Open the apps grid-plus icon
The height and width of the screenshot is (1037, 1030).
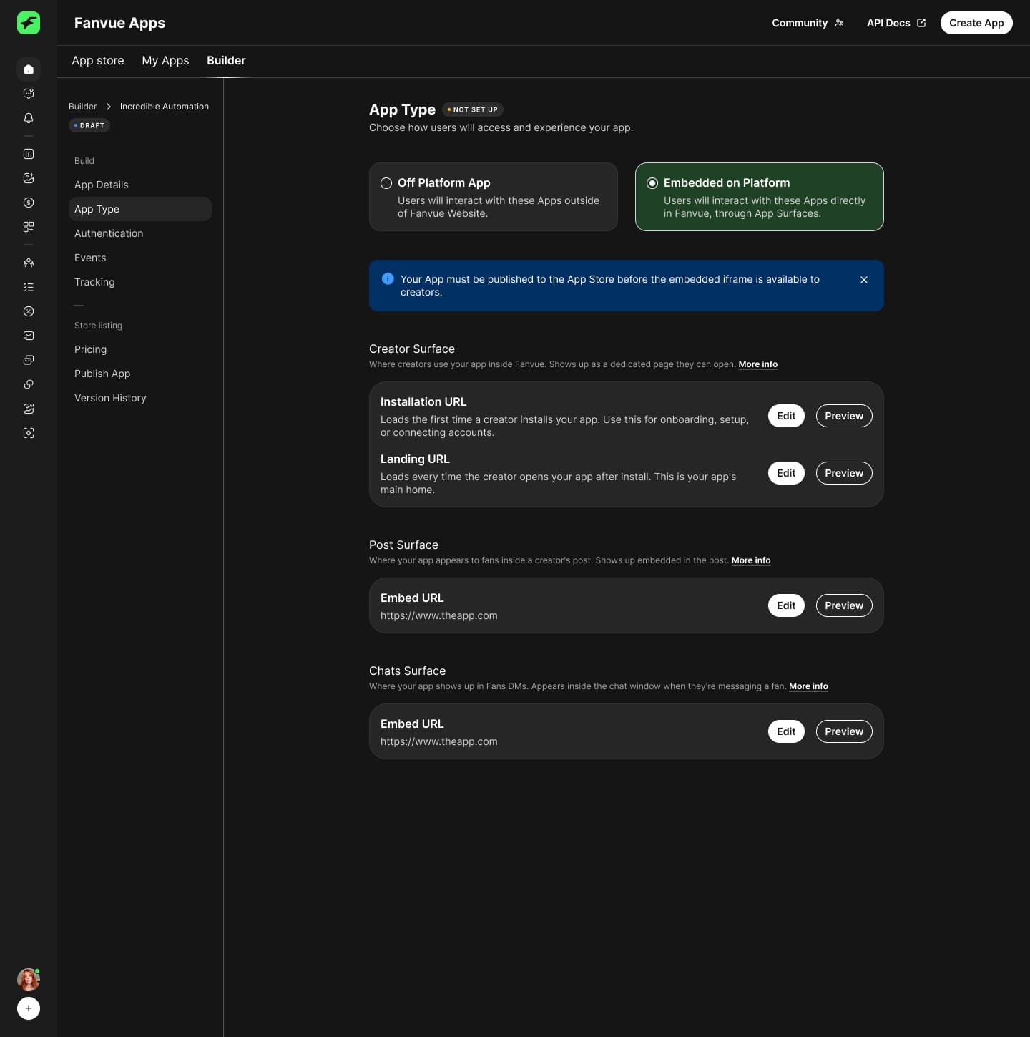[29, 227]
